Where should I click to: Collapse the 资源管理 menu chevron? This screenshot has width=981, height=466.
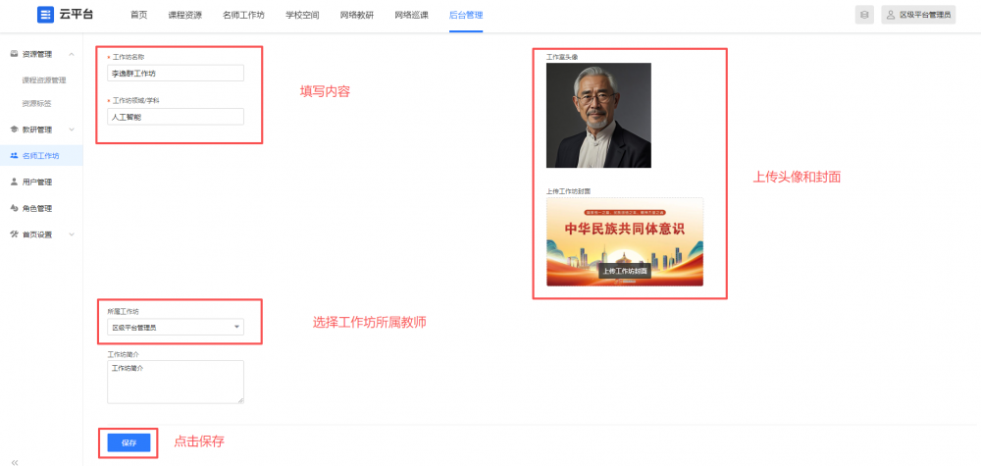(x=72, y=54)
